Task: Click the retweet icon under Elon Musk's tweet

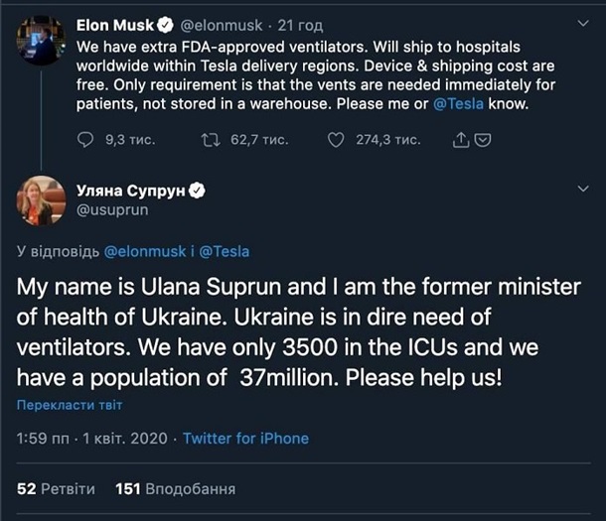Action: (x=211, y=141)
